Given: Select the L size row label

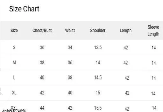Looking at the screenshot, I should click(14, 77).
